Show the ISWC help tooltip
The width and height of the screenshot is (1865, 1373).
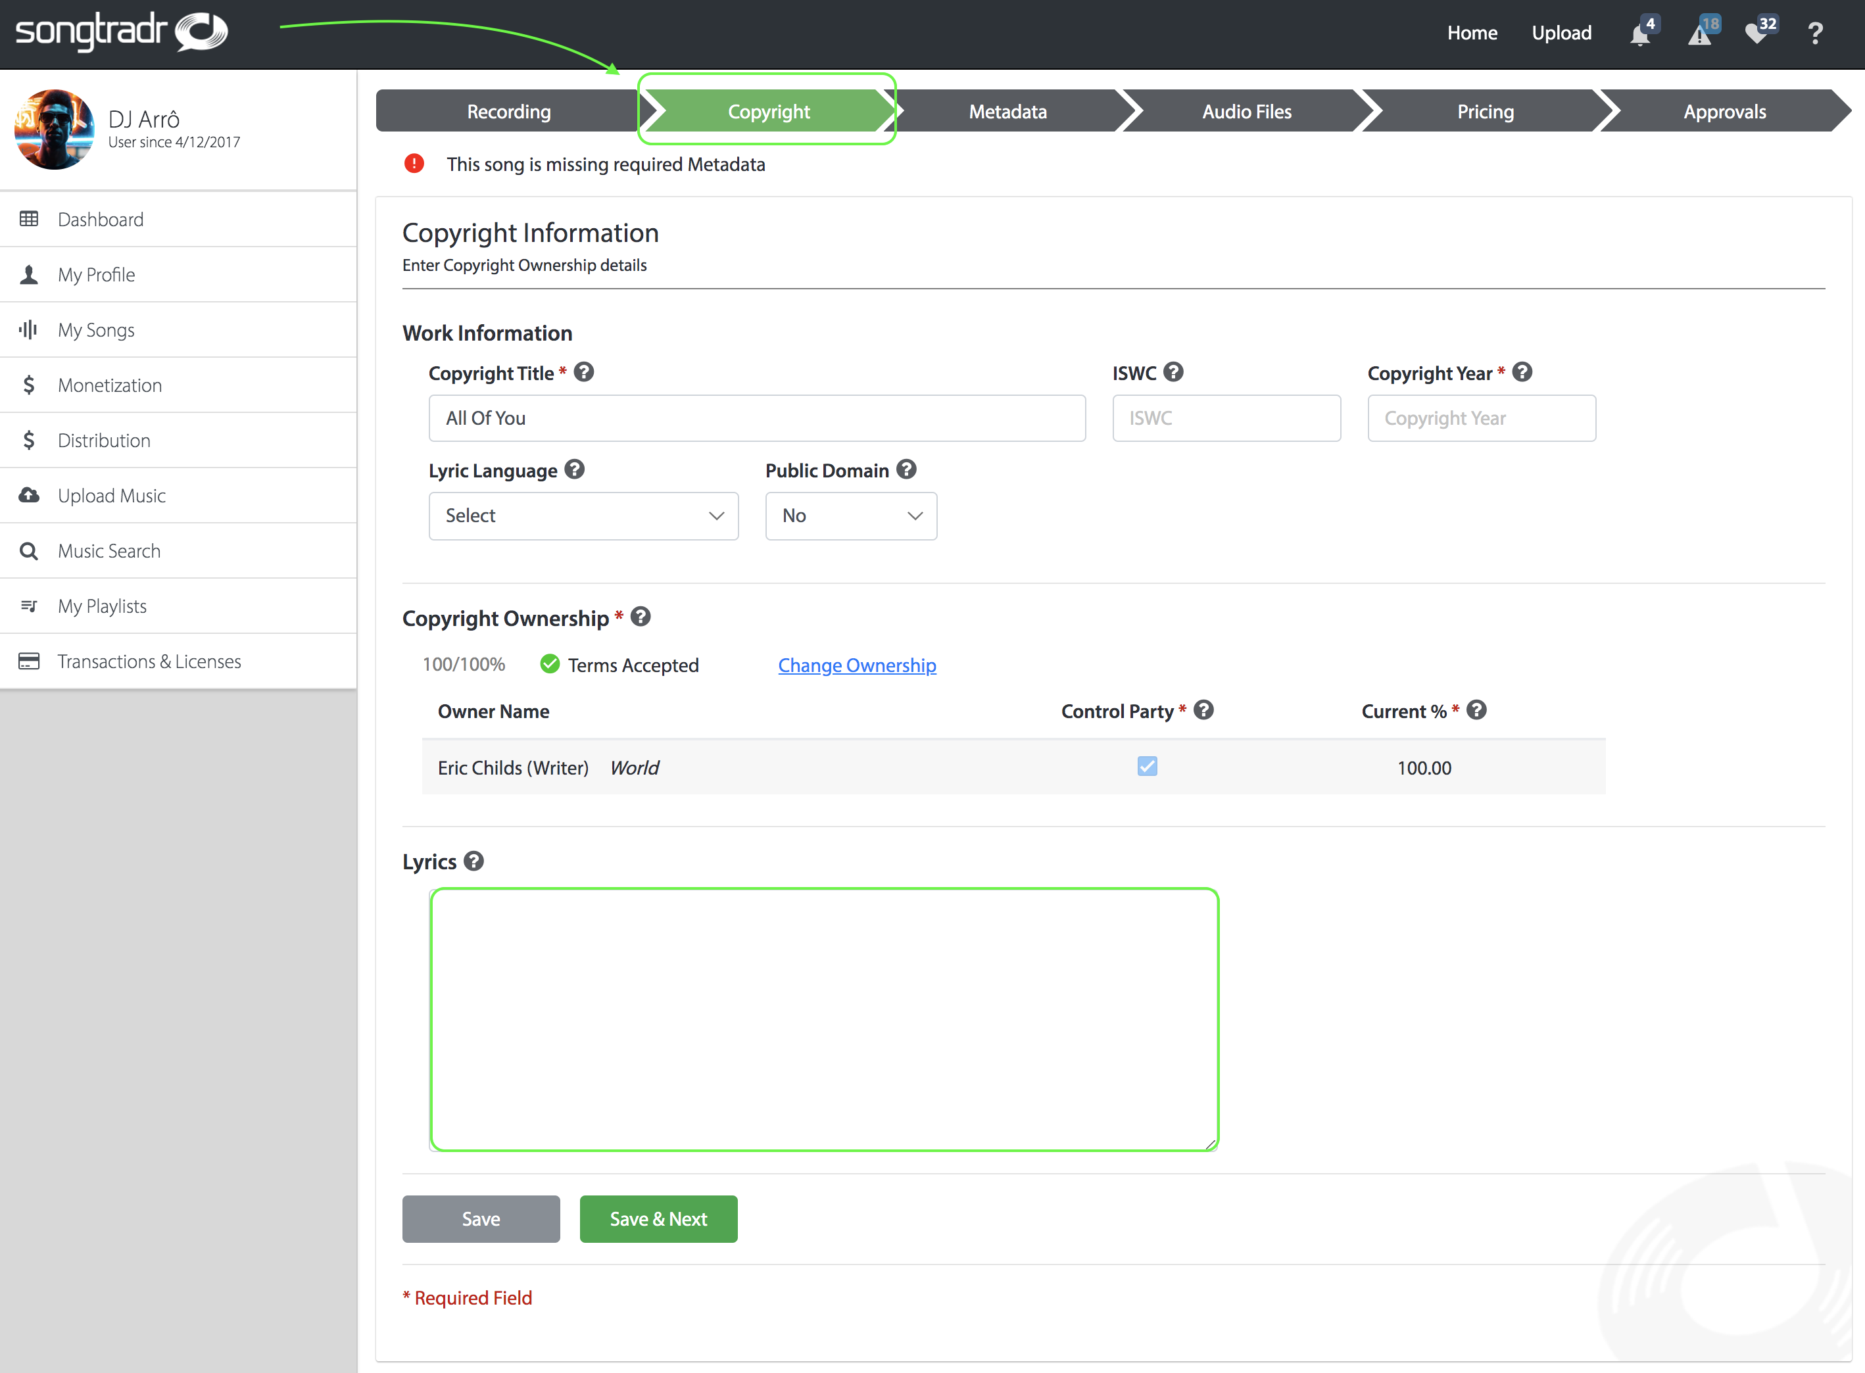pos(1174,372)
